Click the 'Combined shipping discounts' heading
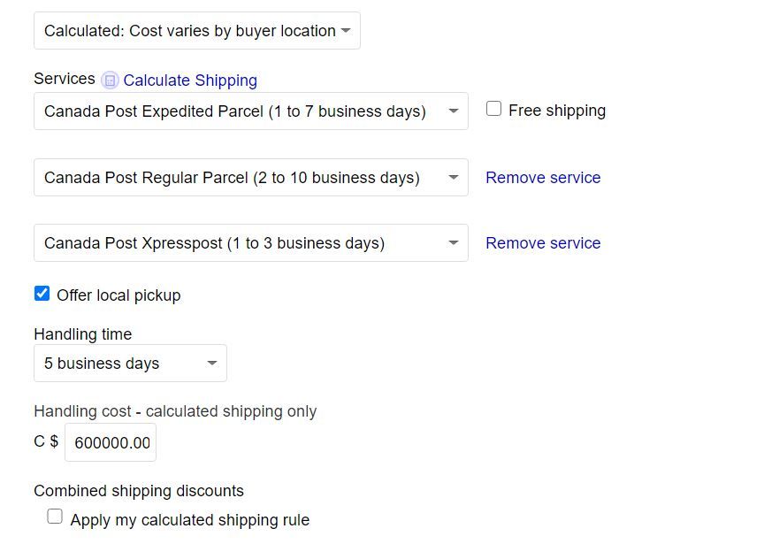764x544 pixels. pyautogui.click(x=139, y=491)
